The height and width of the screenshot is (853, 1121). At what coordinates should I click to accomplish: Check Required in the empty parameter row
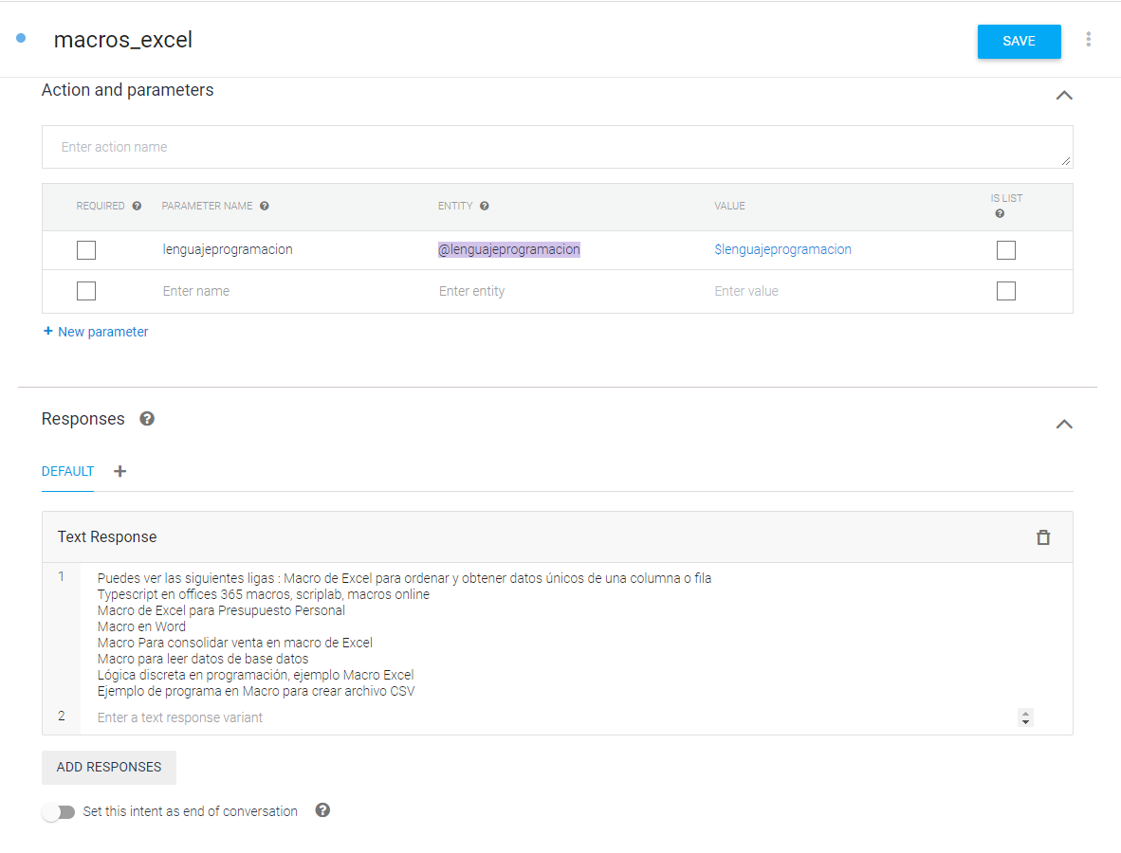coord(85,291)
